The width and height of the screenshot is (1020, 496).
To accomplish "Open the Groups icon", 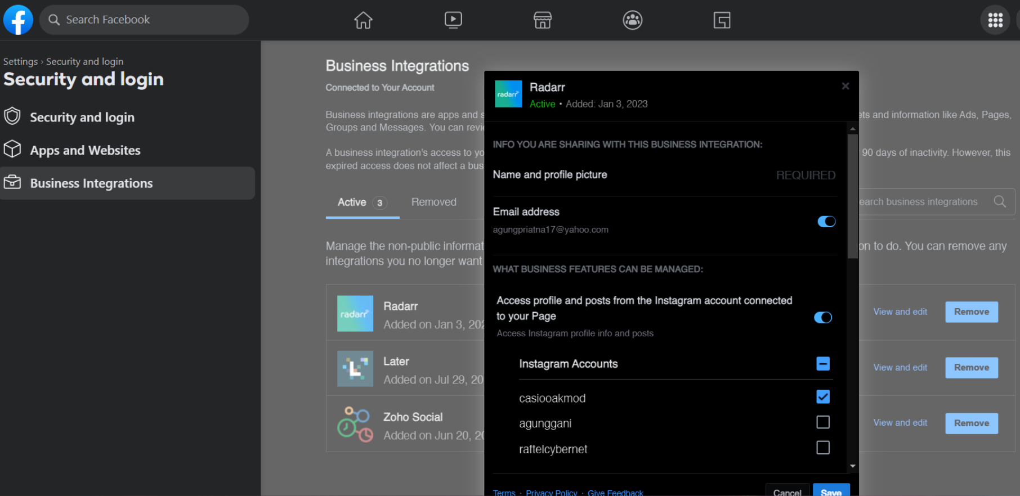I will (x=633, y=20).
